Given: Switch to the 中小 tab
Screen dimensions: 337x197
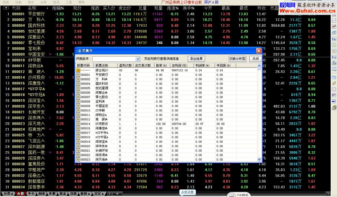Looking at the screenshot, I should click(31, 194).
